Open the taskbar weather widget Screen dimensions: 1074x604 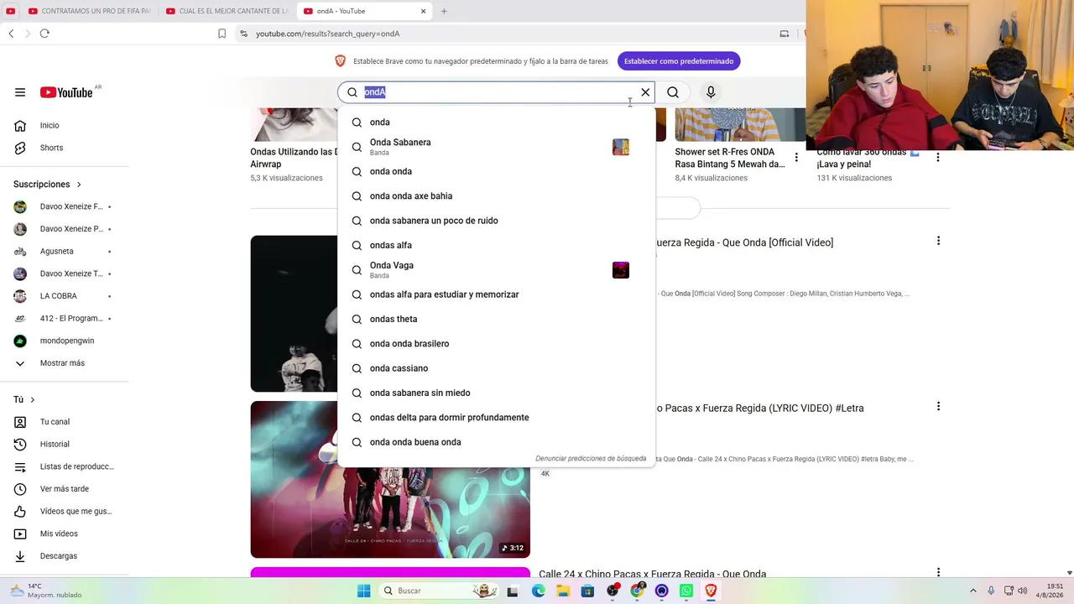[x=46, y=591]
